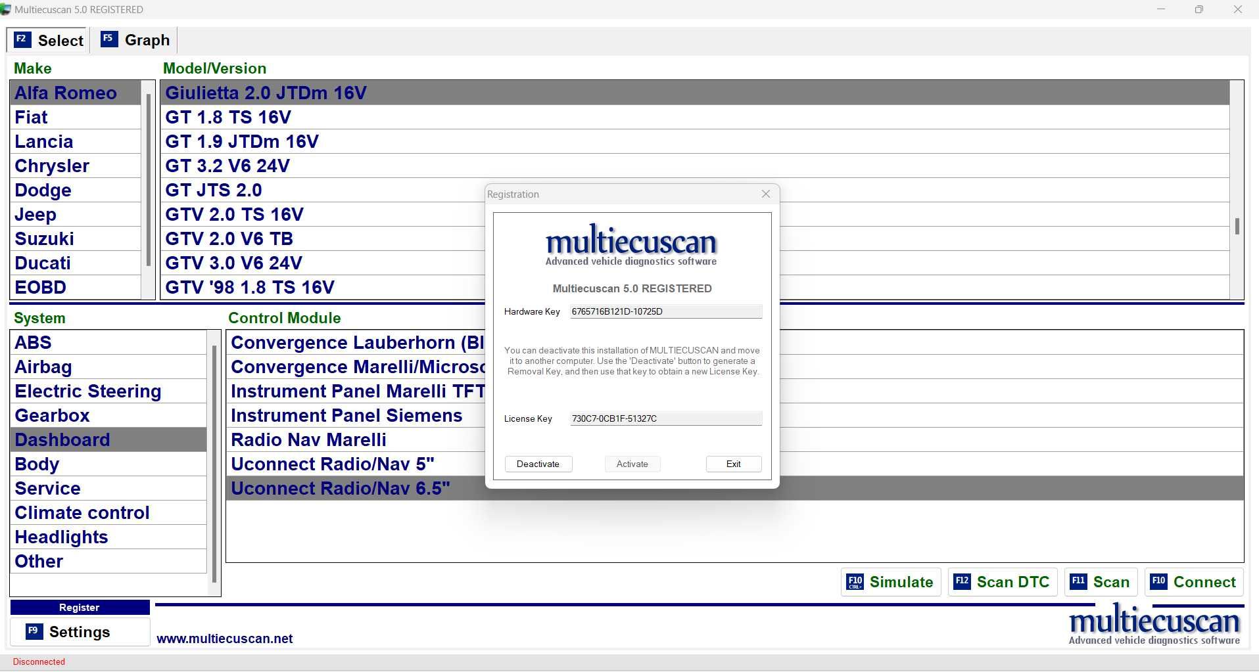1259x672 pixels.
Task: Select Airbag system
Action: click(x=108, y=367)
